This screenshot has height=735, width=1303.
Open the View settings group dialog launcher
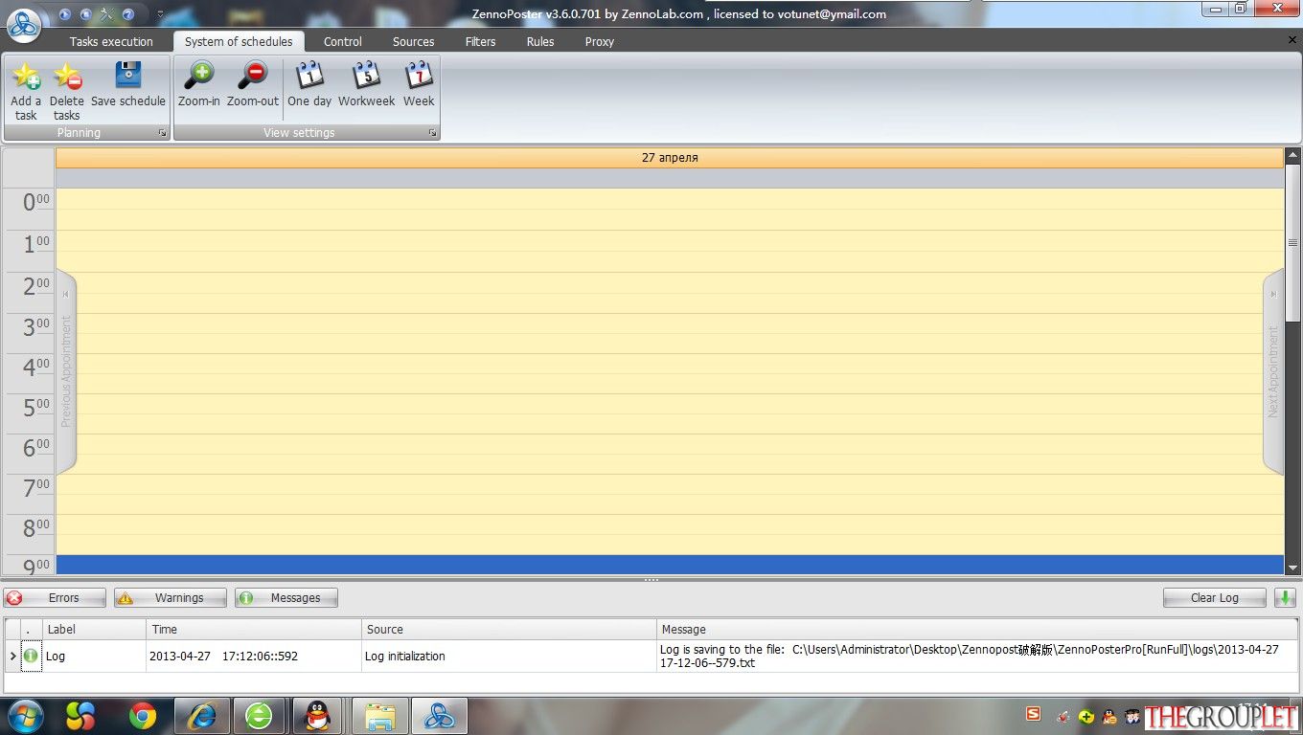(x=433, y=133)
